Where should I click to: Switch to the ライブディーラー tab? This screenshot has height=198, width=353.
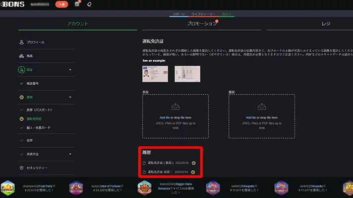pos(203,14)
